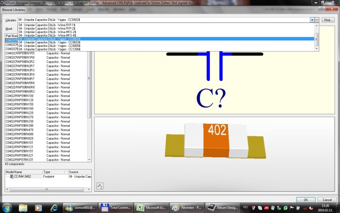
Task: Click the CC/NM 0402 footprint icon
Action: tap(12, 176)
